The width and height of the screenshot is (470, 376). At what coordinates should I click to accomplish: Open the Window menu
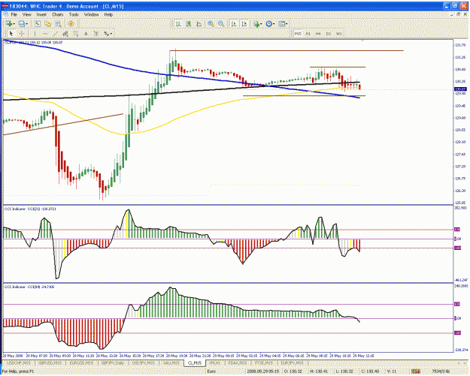point(92,14)
